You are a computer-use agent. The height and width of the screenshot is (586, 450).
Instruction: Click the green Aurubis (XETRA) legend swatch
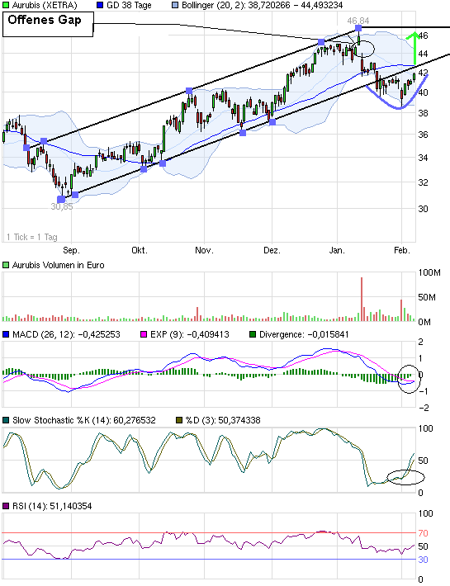(6, 5)
